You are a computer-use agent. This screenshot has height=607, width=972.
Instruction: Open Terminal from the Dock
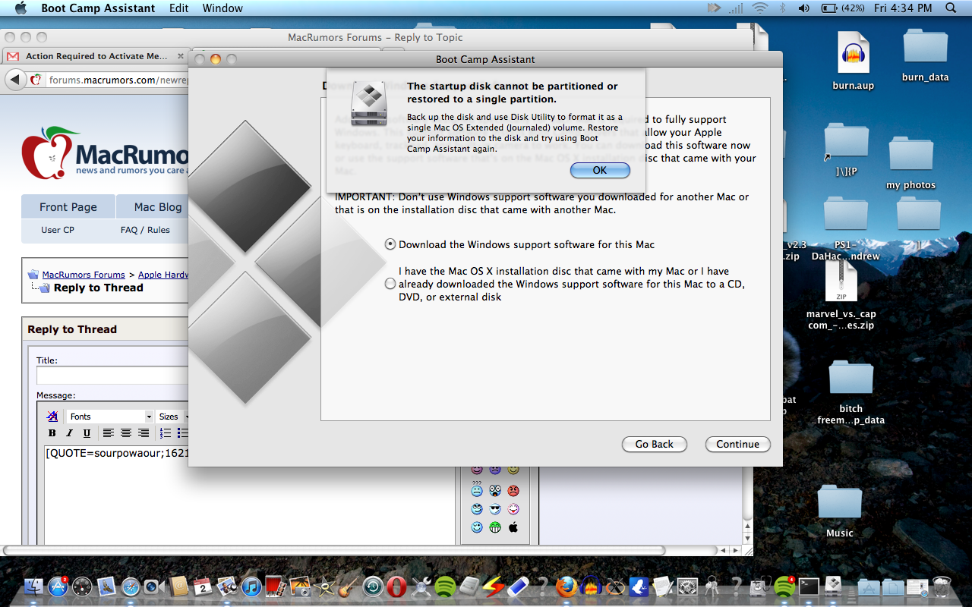(x=809, y=587)
